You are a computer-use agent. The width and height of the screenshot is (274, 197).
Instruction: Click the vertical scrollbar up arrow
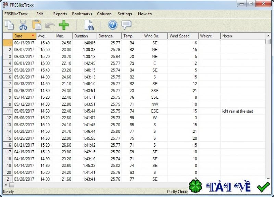click(x=268, y=36)
